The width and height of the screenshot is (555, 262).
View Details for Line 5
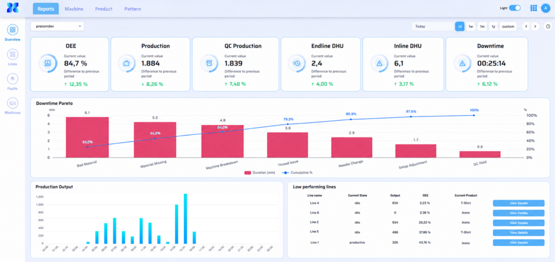519,233
